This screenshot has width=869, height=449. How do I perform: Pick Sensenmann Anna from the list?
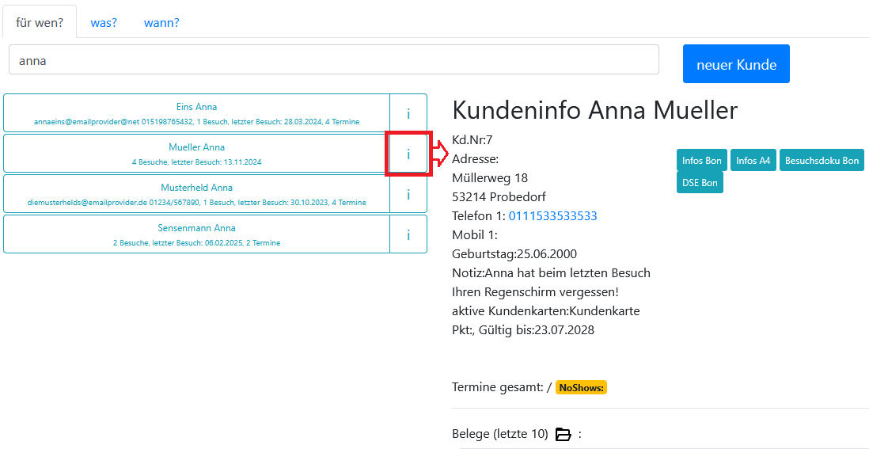(x=196, y=234)
